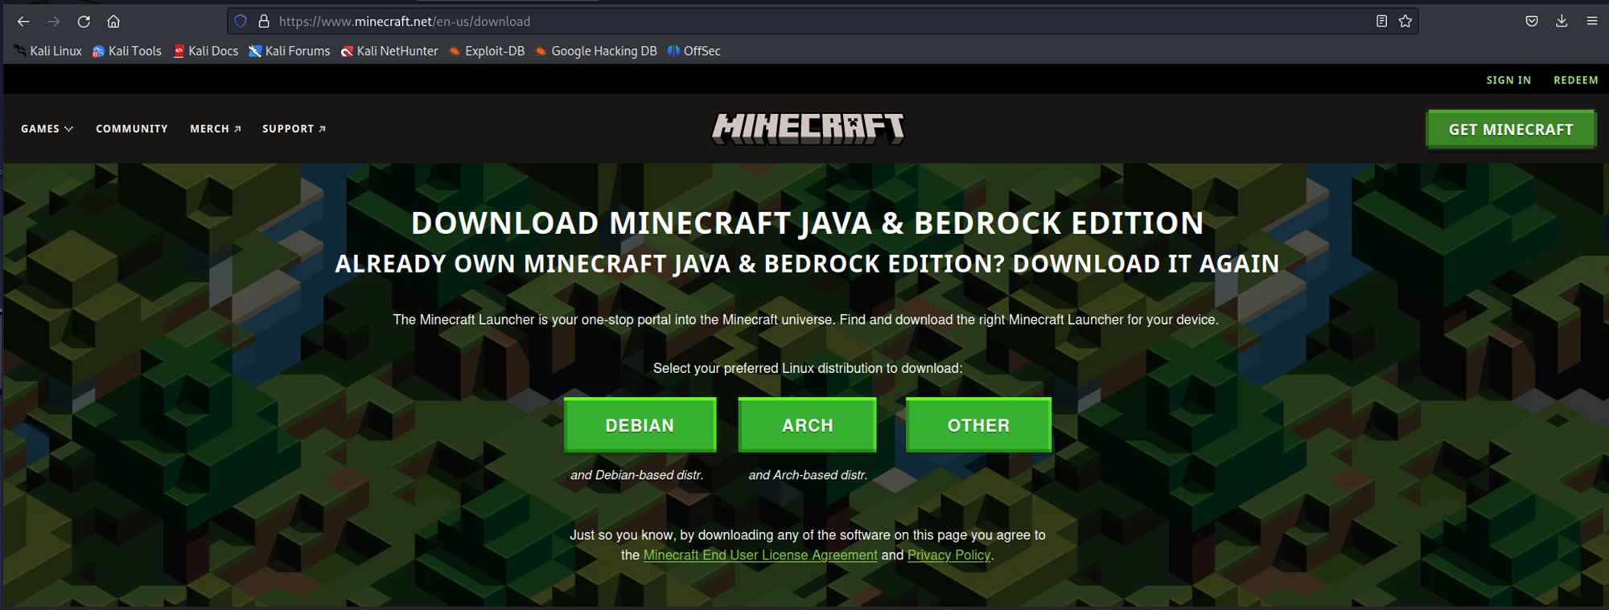Click the URL address field

821,22
